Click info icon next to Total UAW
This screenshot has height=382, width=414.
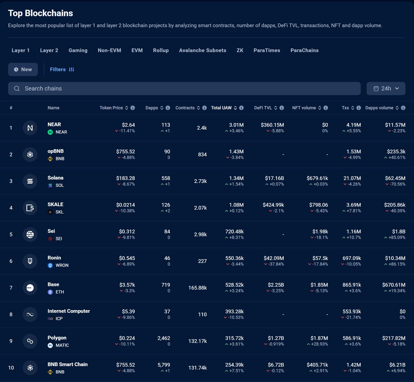(x=242, y=108)
